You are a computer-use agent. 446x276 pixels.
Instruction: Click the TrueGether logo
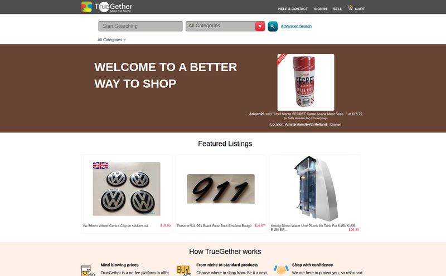coord(106,7)
